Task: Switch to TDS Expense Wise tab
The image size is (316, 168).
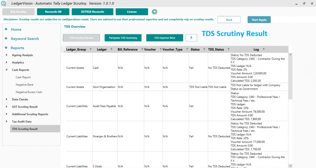Action: click(x=165, y=38)
